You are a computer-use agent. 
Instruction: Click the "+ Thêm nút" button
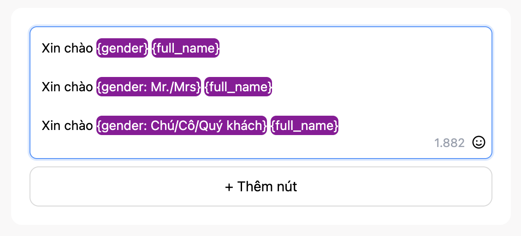(x=261, y=187)
